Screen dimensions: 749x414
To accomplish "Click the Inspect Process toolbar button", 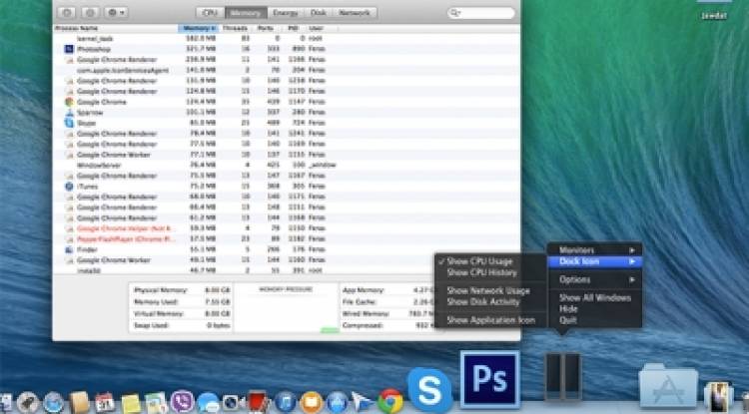I will click(90, 13).
